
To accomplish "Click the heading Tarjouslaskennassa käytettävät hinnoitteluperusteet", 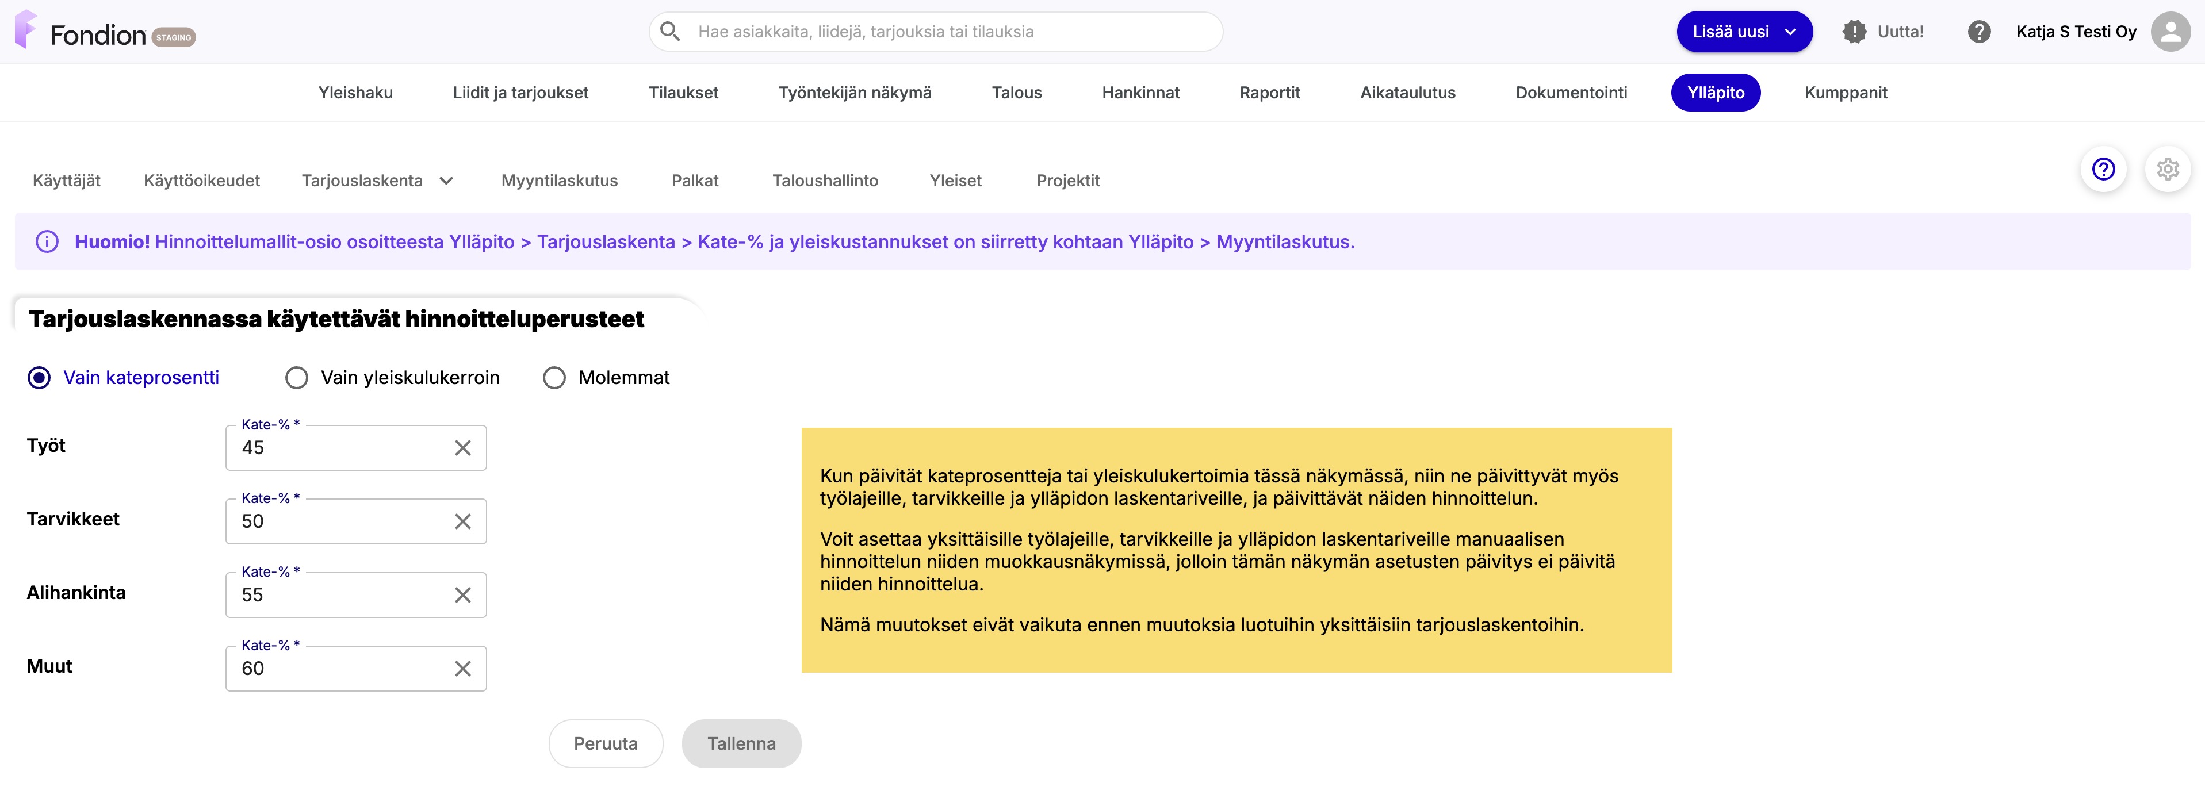I will point(336,319).
